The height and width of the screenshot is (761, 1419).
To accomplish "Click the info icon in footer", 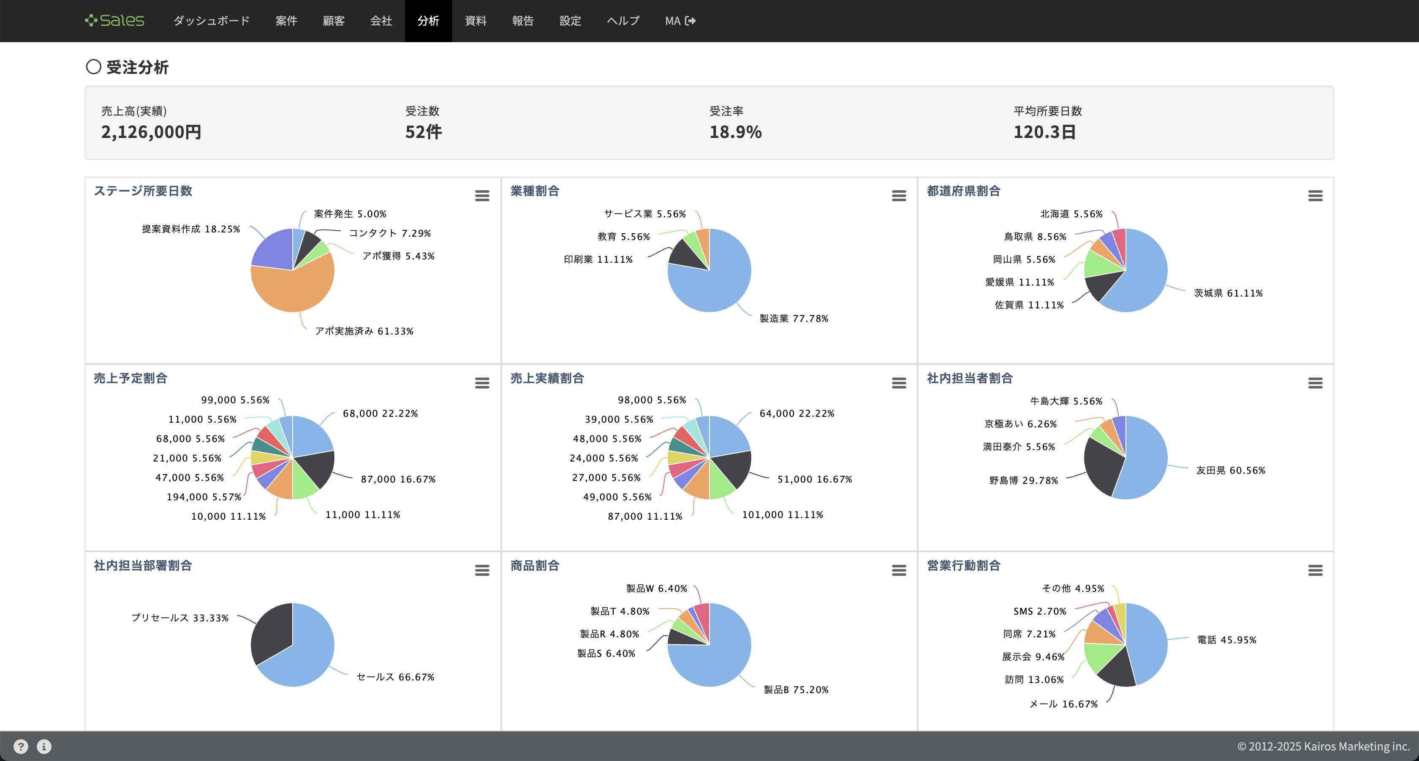I will point(44,746).
